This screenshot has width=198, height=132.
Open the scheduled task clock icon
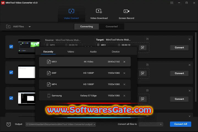point(9,124)
